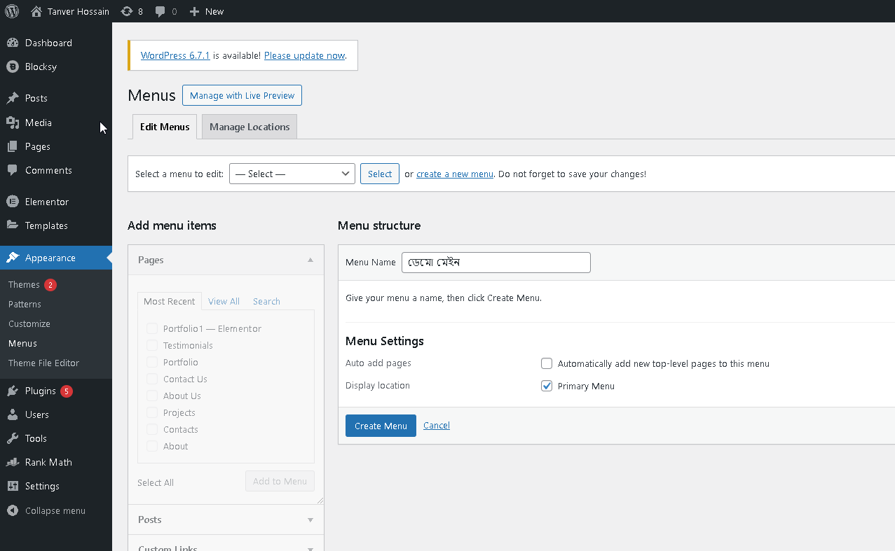Click the WordPress logo icon
This screenshot has height=551, width=895.
[12, 11]
